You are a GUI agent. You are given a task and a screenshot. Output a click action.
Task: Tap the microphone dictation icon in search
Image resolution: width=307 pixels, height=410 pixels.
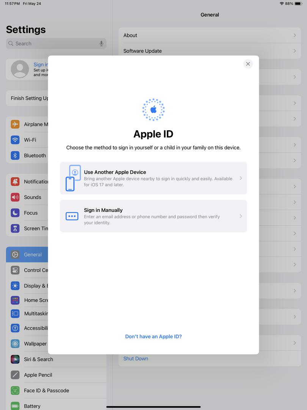[101, 44]
